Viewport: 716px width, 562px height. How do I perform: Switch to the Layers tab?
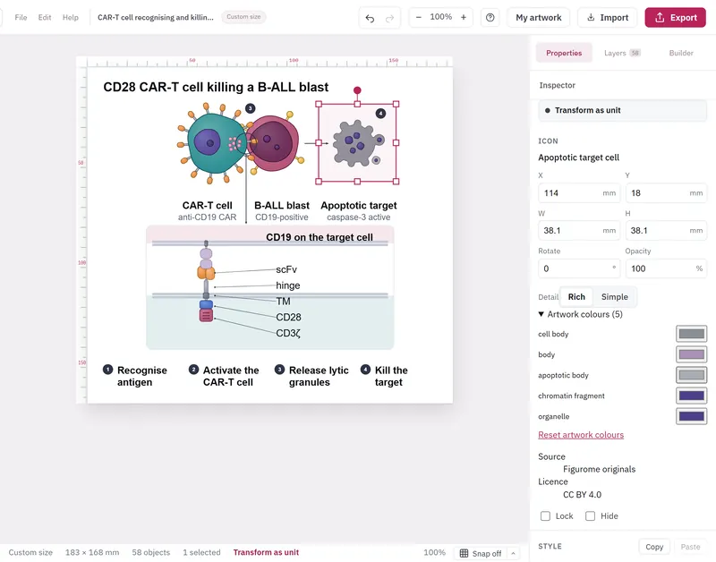(622, 53)
